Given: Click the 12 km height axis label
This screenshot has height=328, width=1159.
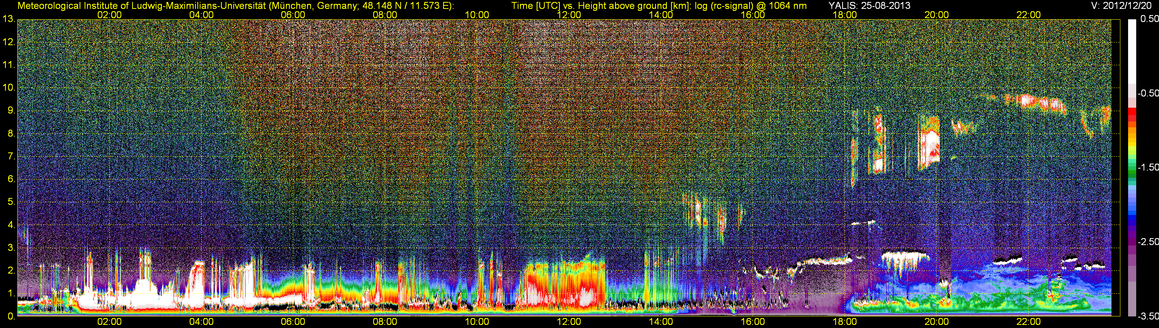Looking at the screenshot, I should coord(8,42).
